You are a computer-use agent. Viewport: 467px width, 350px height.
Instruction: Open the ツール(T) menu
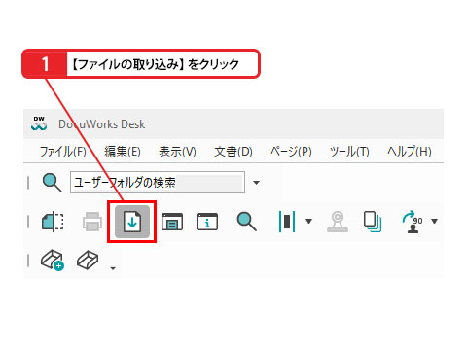click(x=349, y=152)
